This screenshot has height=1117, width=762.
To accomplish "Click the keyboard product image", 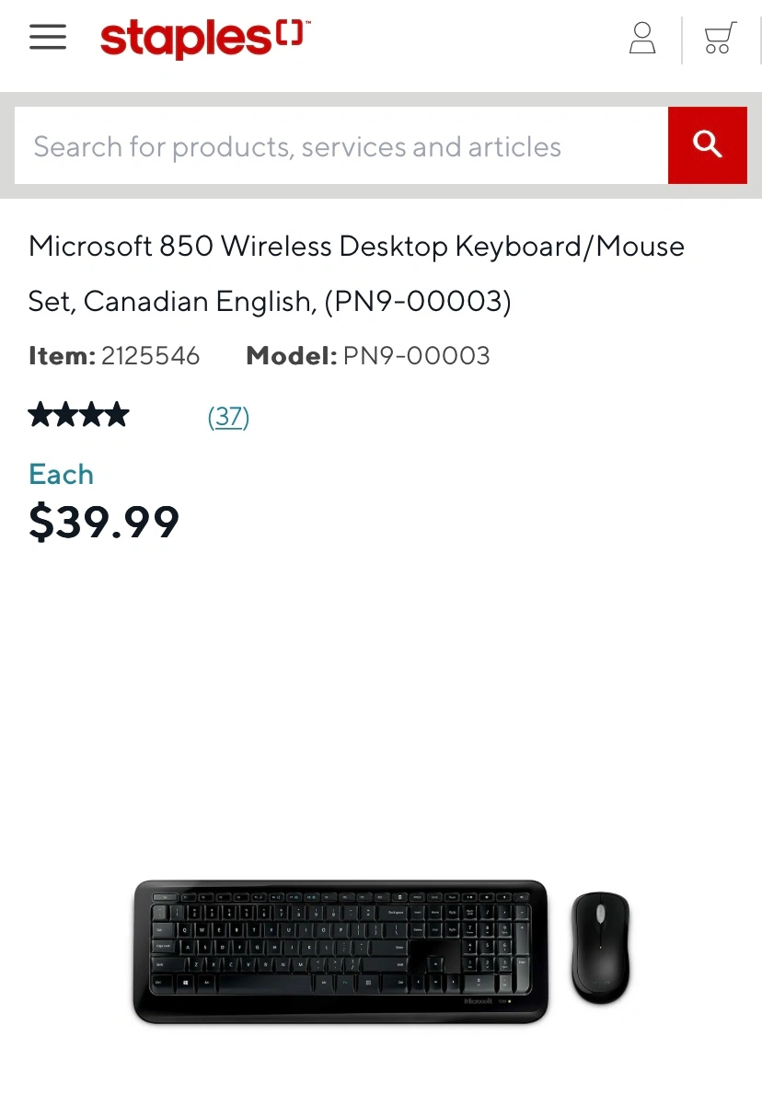I will pos(341,950).
